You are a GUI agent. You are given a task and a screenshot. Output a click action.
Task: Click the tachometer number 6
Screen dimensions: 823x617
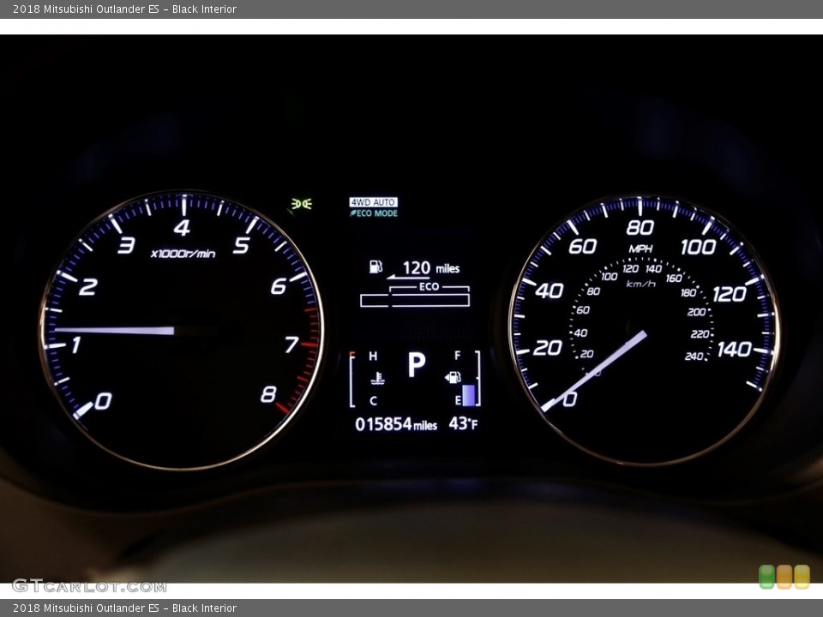[x=279, y=286]
